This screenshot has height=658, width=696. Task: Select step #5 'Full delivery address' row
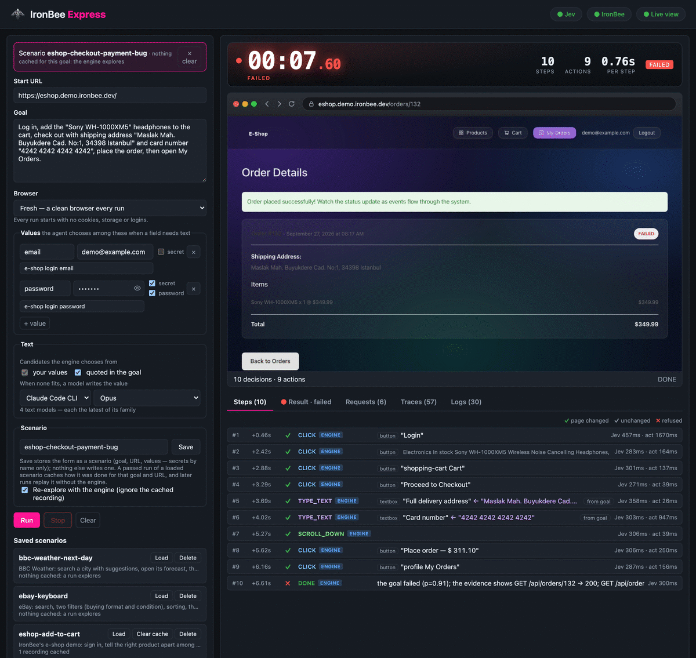pos(454,501)
